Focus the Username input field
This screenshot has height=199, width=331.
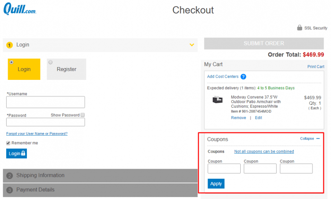pyautogui.click(x=45, y=102)
